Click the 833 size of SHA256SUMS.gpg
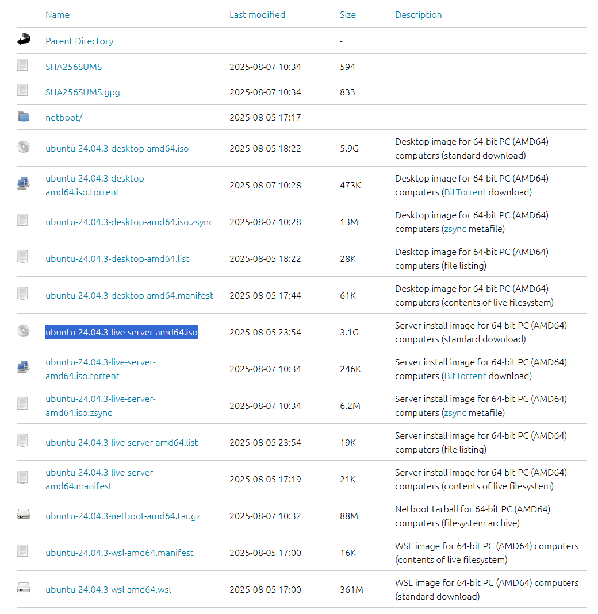Viewport: 598px width, 614px height. [347, 92]
